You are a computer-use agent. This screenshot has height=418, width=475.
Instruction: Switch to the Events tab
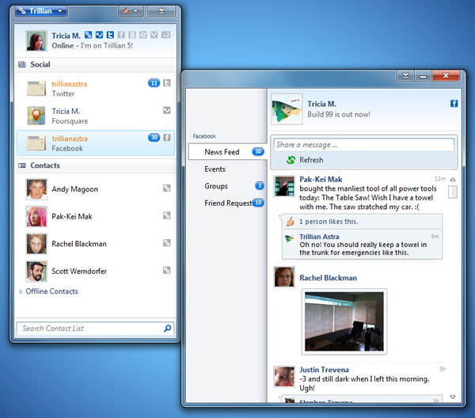(x=215, y=169)
